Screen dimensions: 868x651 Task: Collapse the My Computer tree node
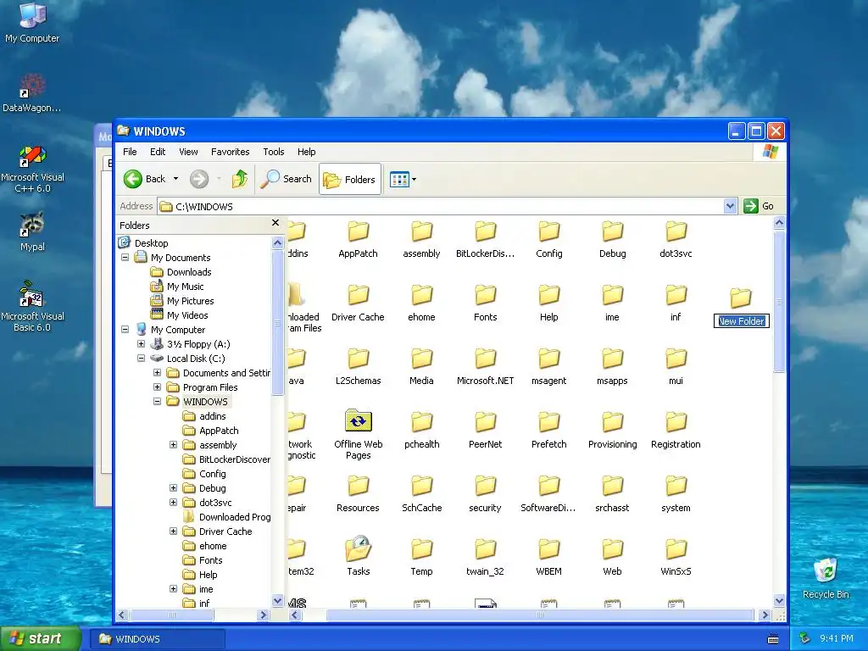(125, 330)
